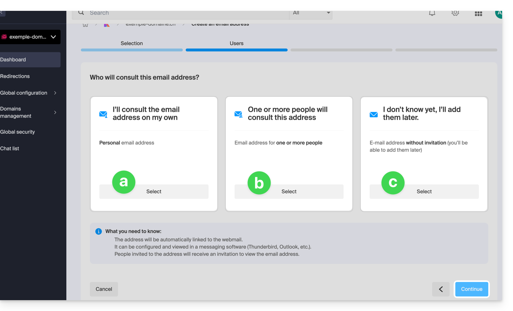513x311 pixels.
Task: Open Redirections in the sidebar
Action: point(15,76)
